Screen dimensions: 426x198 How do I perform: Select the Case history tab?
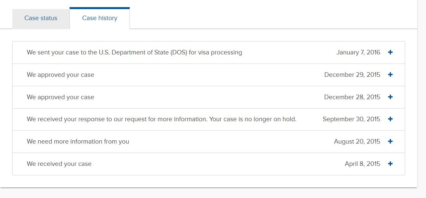coord(100,18)
